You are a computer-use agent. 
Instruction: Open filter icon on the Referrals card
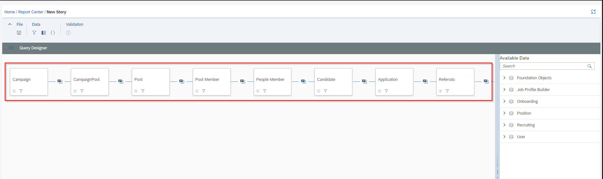pyautogui.click(x=447, y=91)
